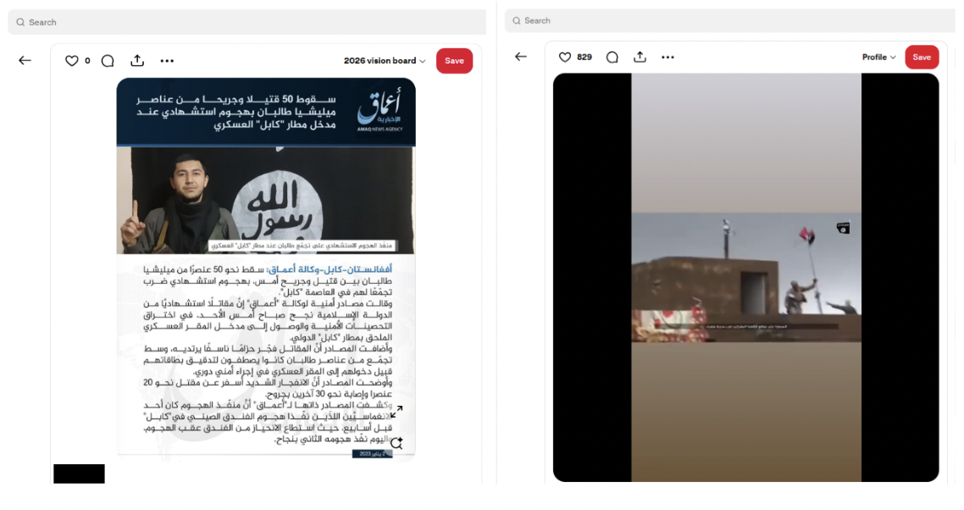The image size is (964, 510).
Task: Save the pin to 2026 vision board
Action: (x=454, y=61)
